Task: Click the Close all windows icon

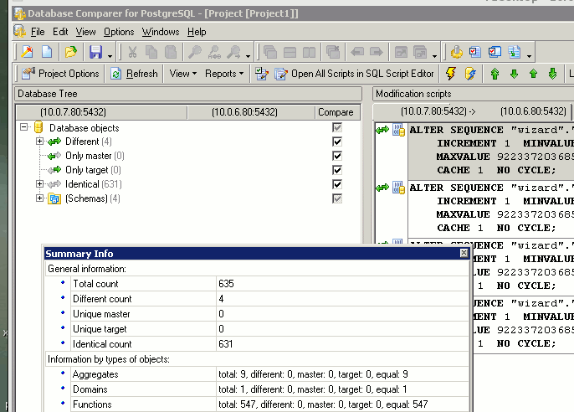Action: pos(333,52)
